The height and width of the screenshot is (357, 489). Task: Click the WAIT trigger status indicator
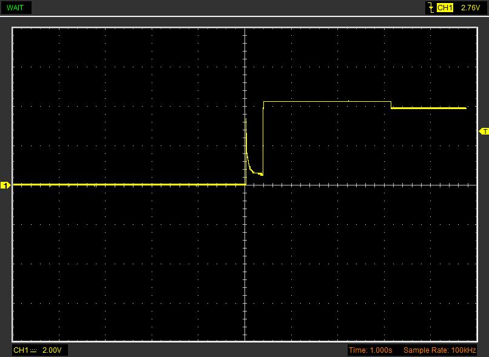[x=15, y=7]
